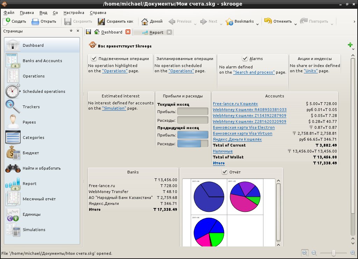Open the Единицы currency icon

[13, 214]
